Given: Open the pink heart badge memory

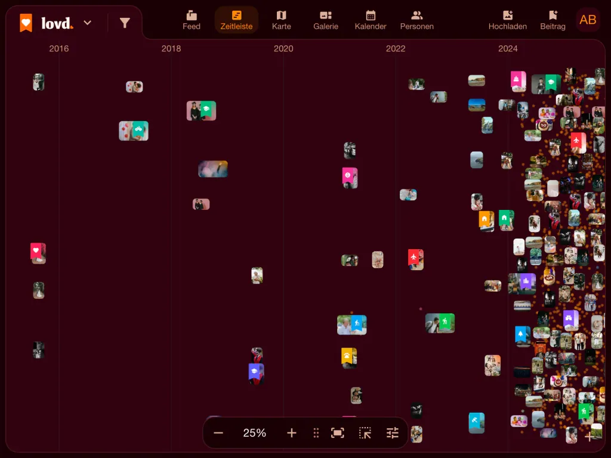Looking at the screenshot, I should [38, 253].
